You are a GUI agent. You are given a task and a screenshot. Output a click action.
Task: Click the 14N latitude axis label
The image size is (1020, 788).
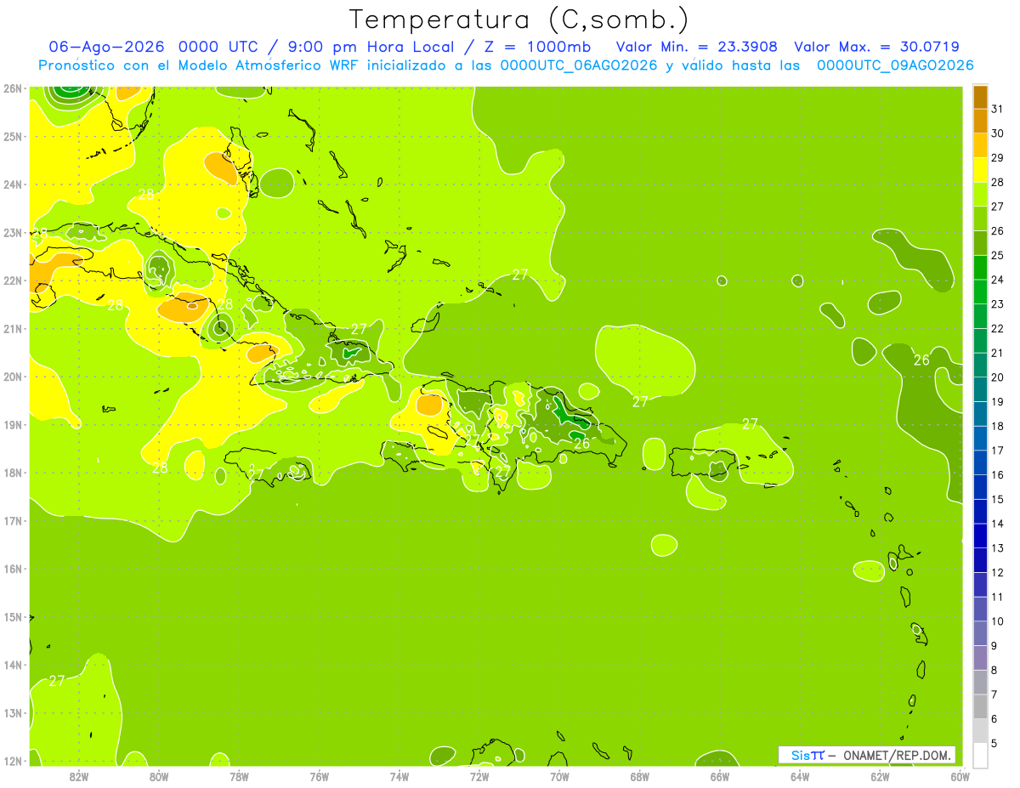(x=13, y=665)
